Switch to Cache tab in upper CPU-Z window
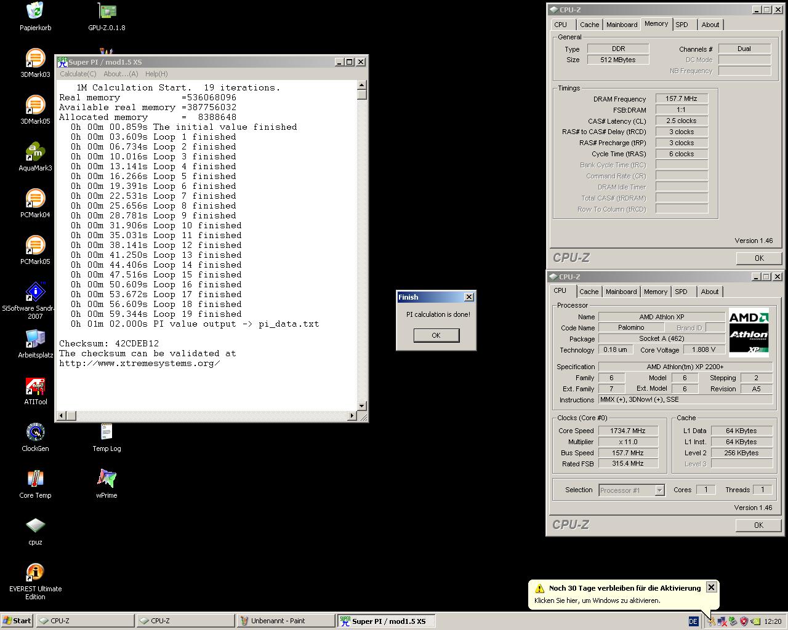 [x=589, y=25]
